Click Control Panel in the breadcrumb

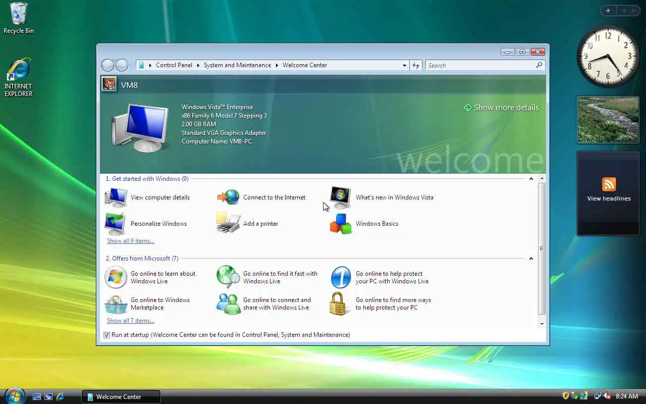click(174, 65)
